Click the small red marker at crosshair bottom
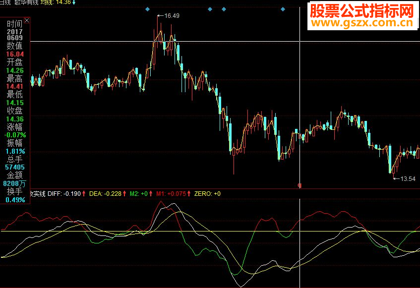 point(300,185)
